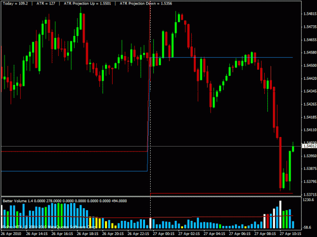317x237 pixels.
Task: Click the 1.54735 price scale label
Action: tap(310, 27)
